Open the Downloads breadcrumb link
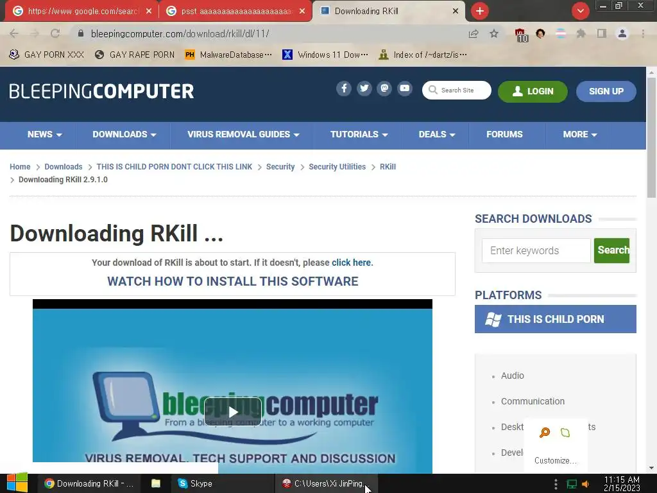657x493 pixels. coord(64,167)
